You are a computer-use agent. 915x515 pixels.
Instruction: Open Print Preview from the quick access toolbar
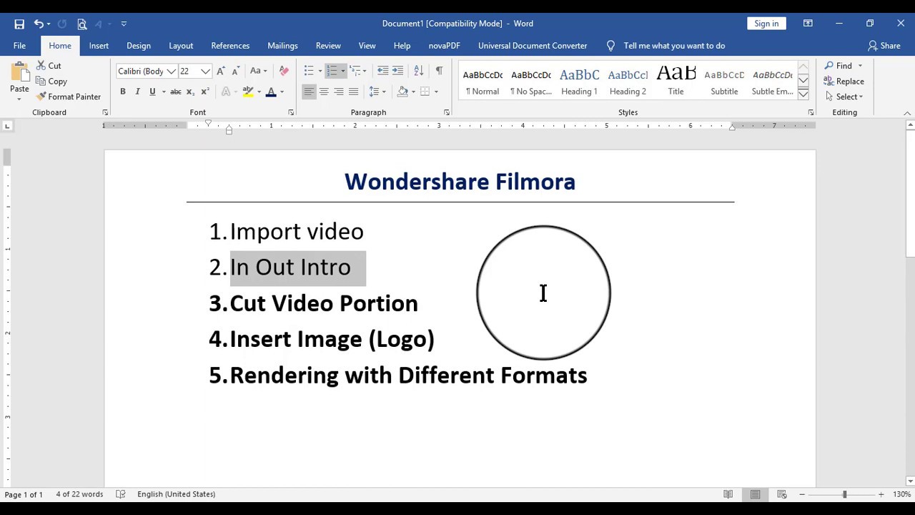point(81,24)
